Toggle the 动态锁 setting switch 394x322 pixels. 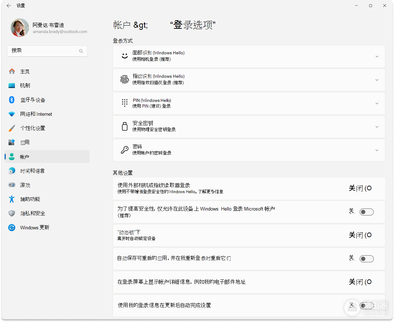pos(360,235)
